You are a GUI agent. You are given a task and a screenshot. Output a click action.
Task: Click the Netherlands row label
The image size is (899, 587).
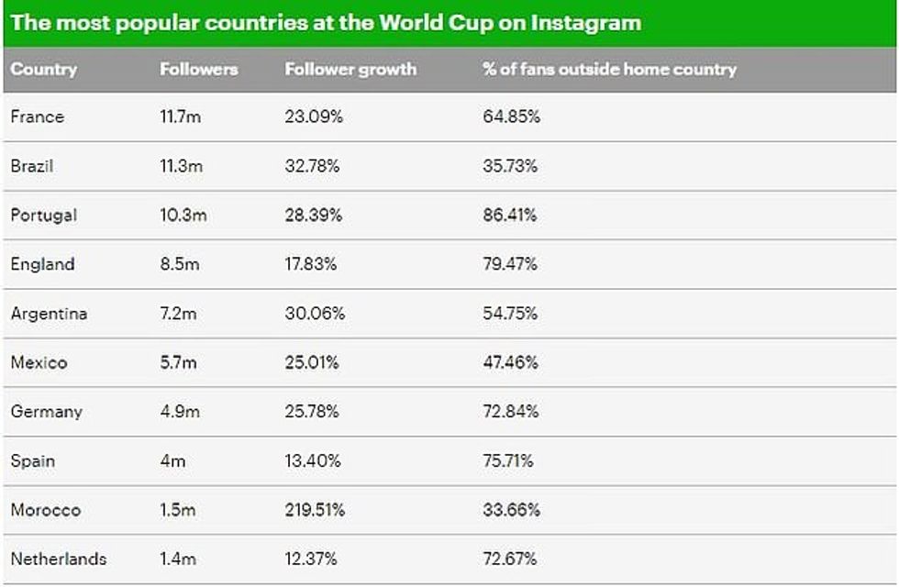click(59, 559)
